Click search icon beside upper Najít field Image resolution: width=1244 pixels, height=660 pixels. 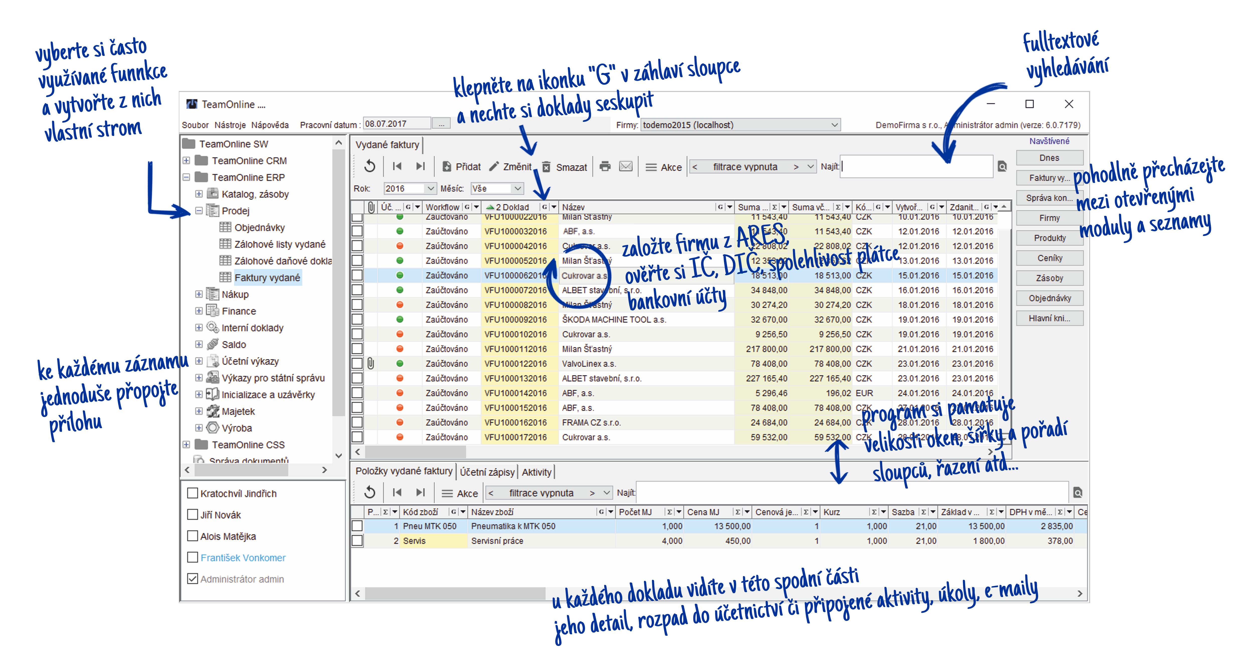[1002, 167]
